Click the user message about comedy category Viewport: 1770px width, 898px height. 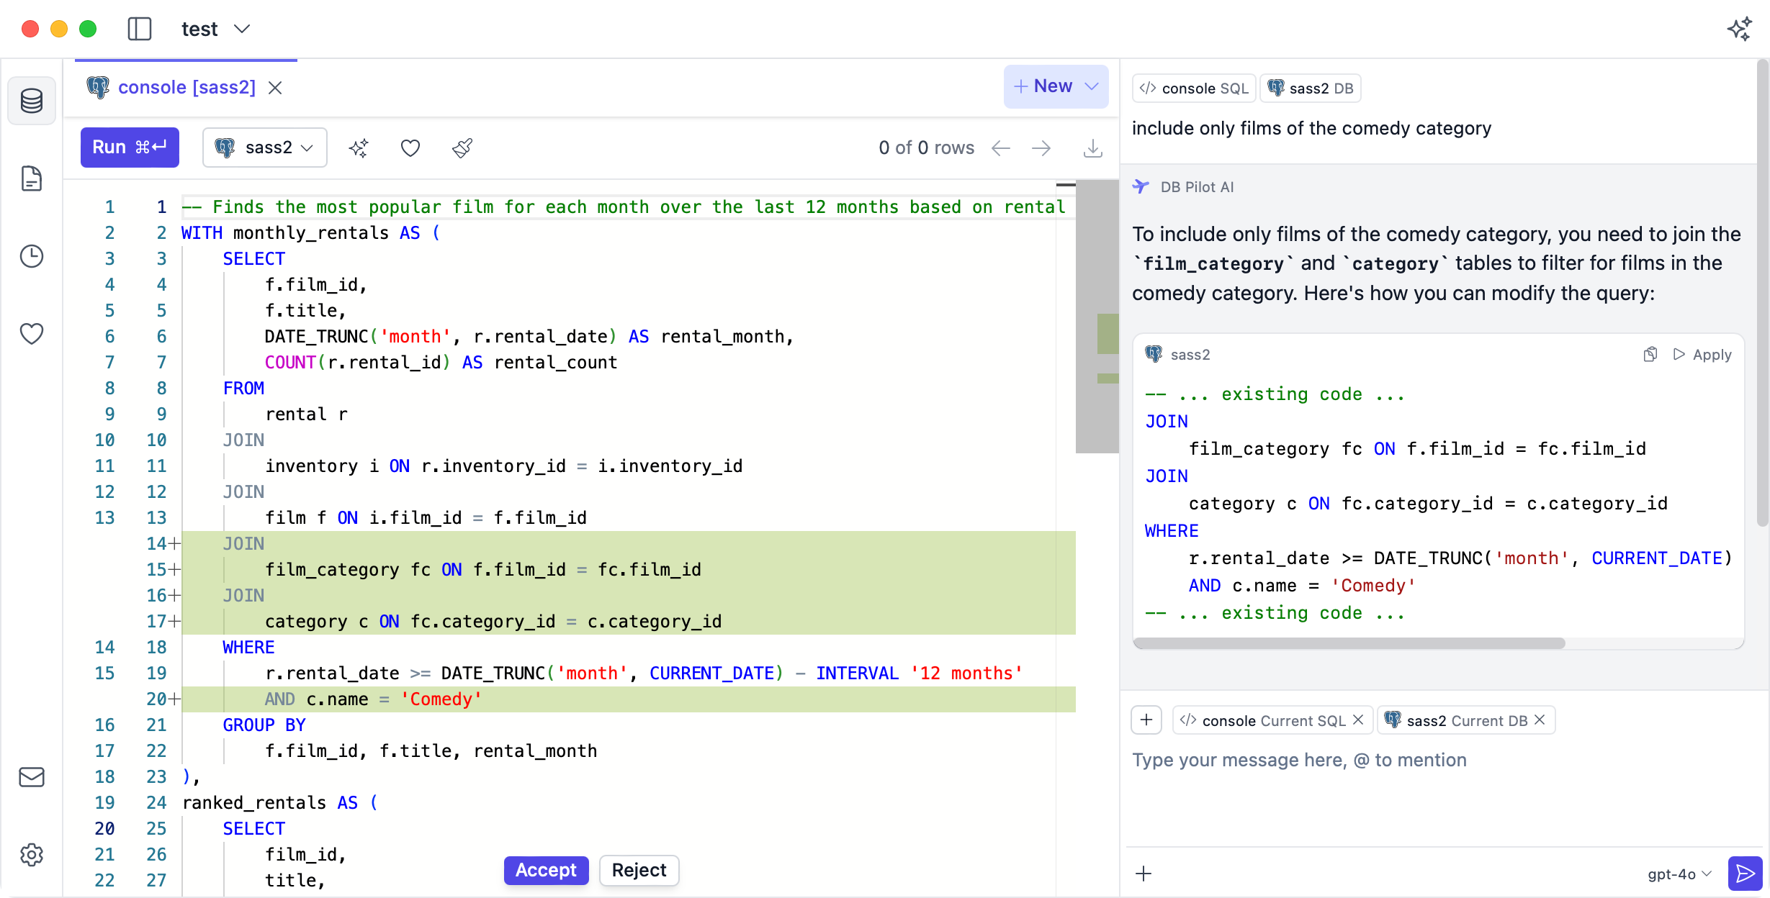click(x=1311, y=128)
